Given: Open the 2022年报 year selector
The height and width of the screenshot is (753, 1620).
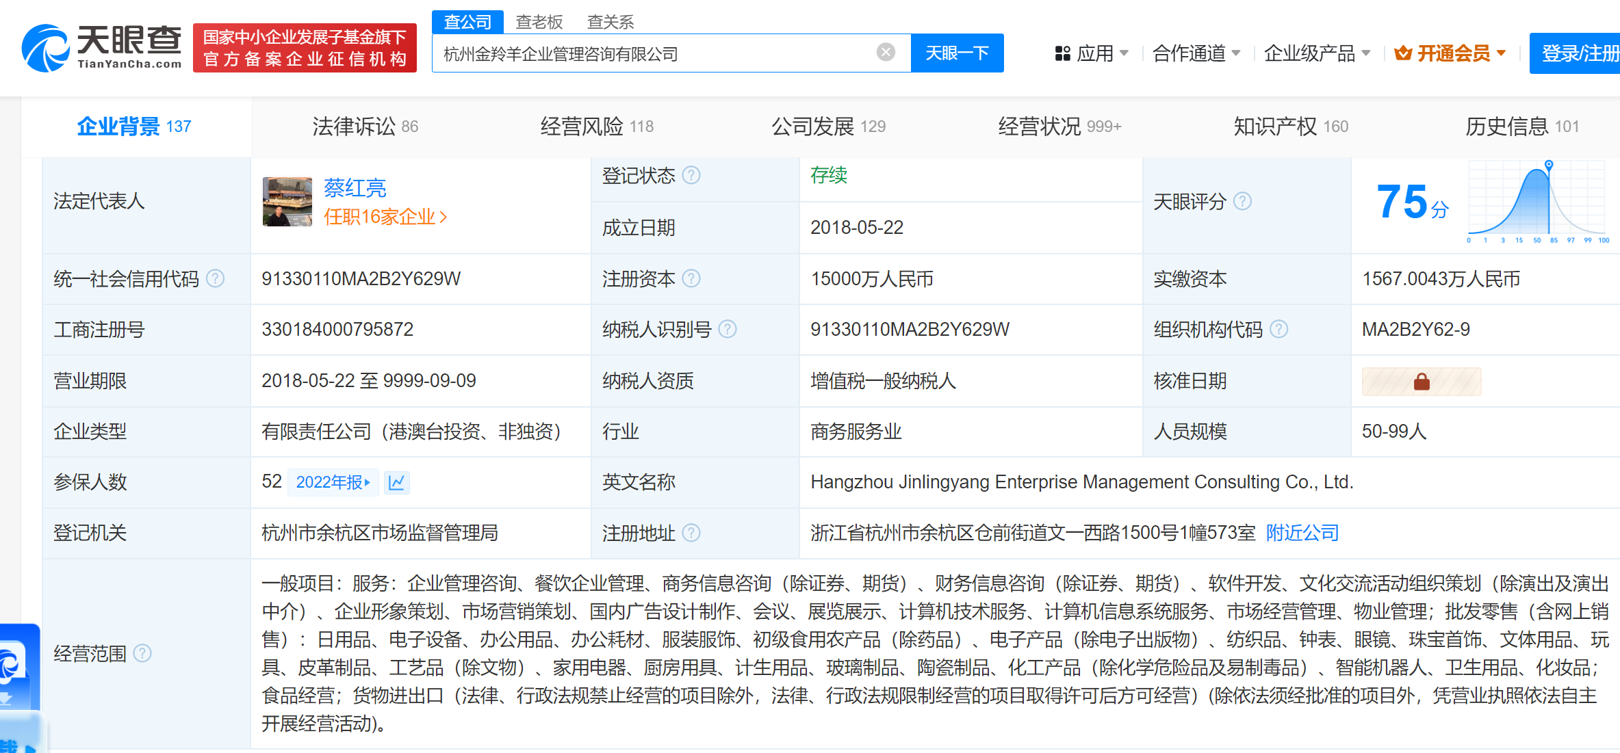Looking at the screenshot, I should [x=333, y=482].
